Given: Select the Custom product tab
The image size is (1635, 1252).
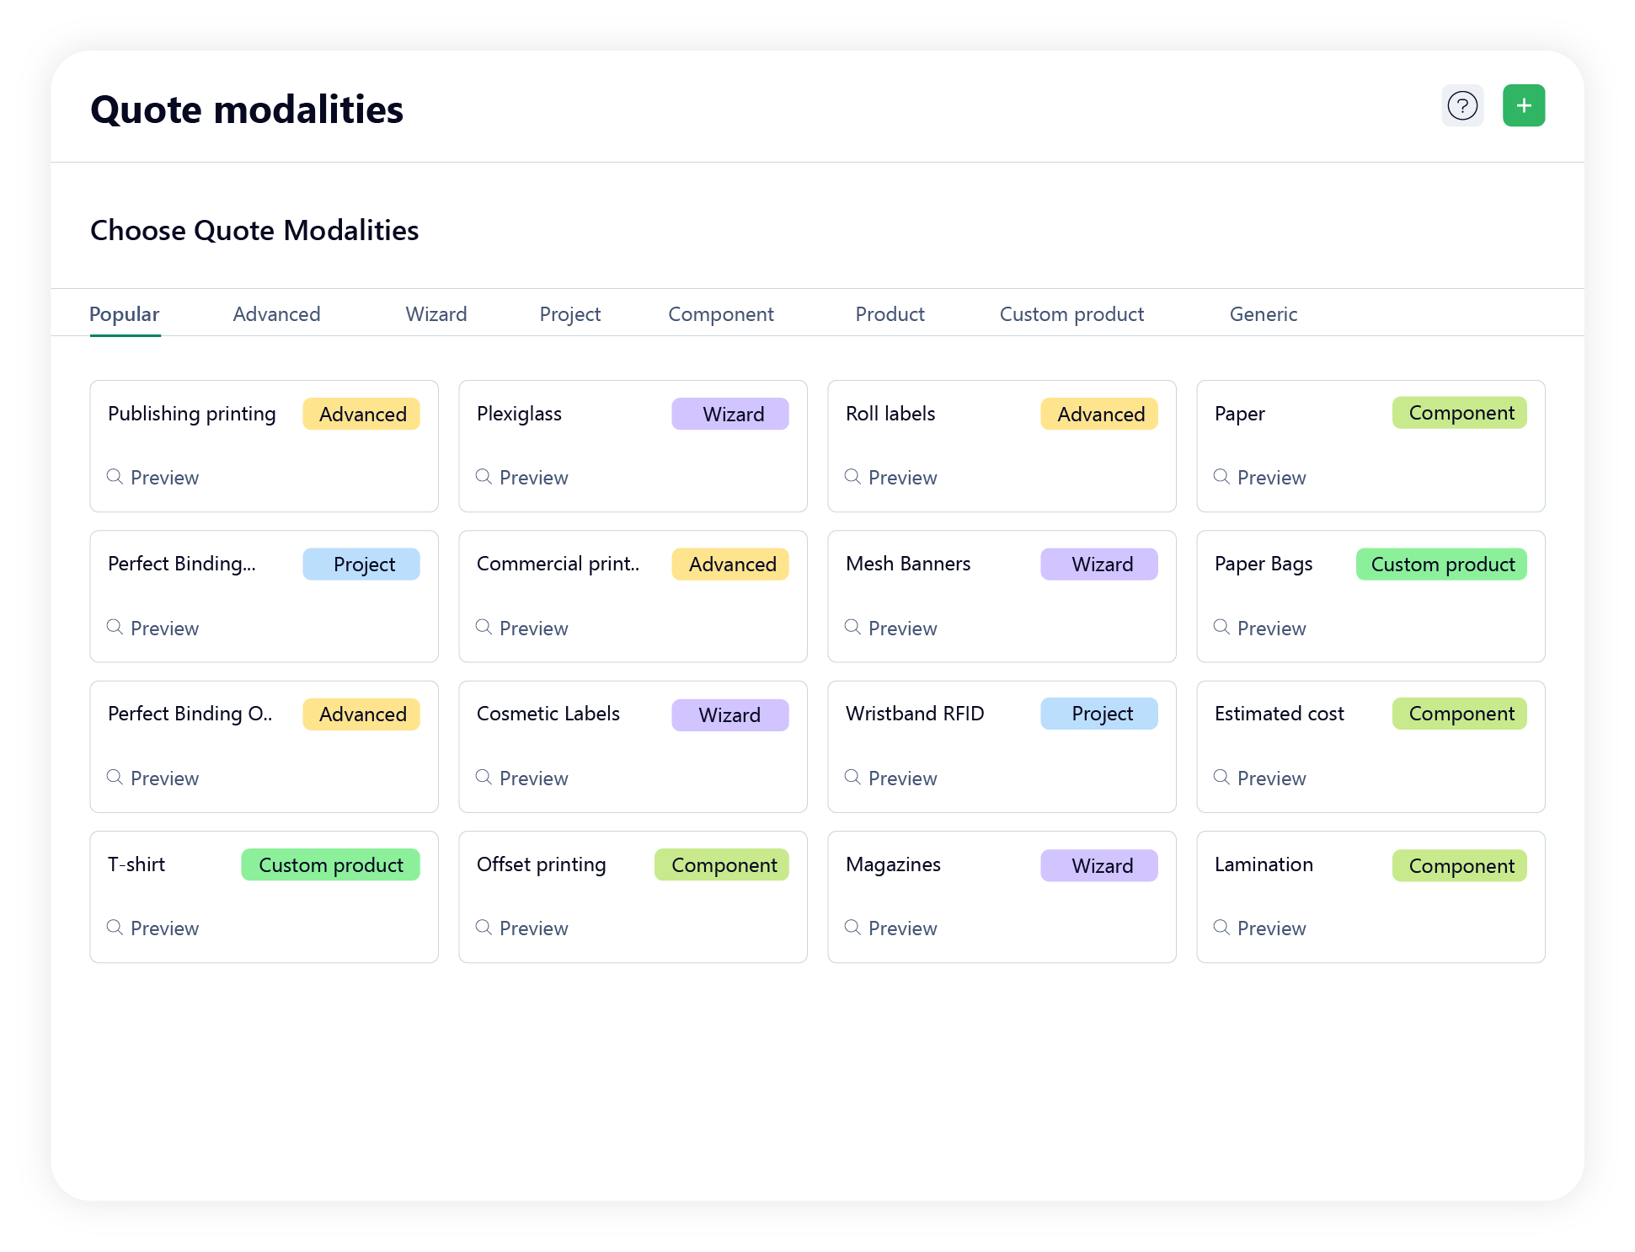Looking at the screenshot, I should 1071,314.
